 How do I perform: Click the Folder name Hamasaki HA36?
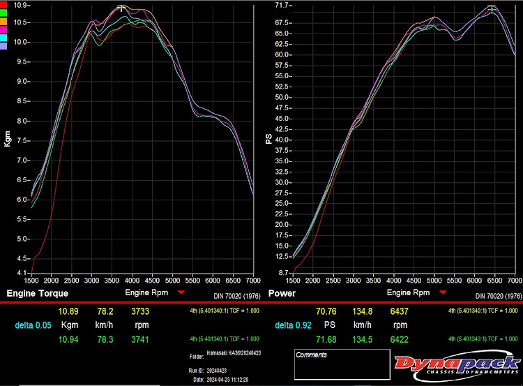click(234, 353)
